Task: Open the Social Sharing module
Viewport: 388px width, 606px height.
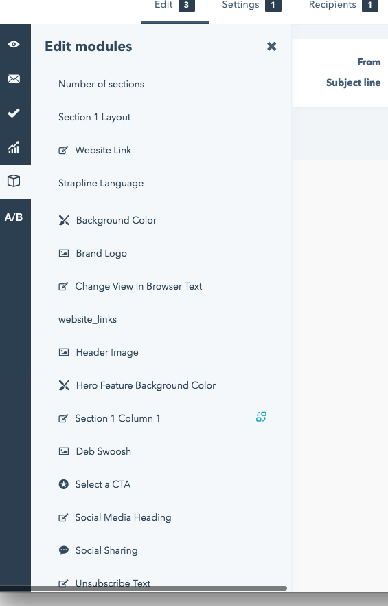Action: pos(98,550)
